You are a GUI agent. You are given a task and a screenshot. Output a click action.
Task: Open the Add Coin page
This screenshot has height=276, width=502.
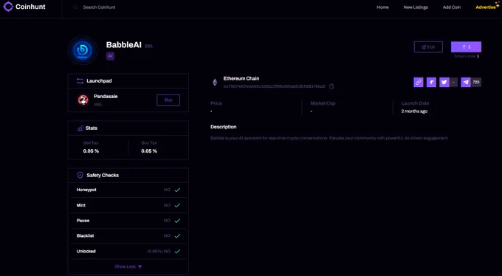[452, 7]
